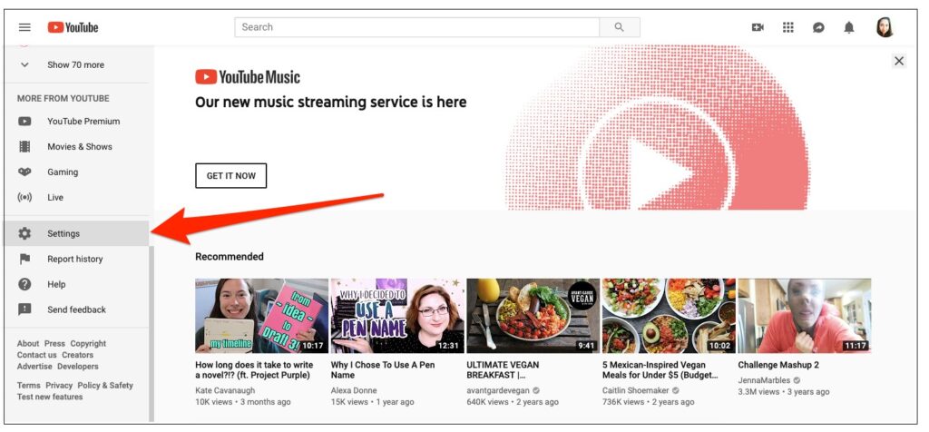This screenshot has height=432, width=929.
Task: Open avantgardevegan channel name
Action: point(498,390)
